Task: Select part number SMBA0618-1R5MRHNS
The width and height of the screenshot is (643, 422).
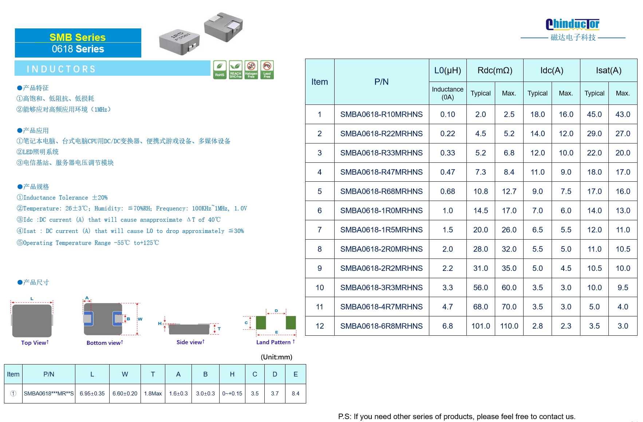Action: [x=381, y=230]
